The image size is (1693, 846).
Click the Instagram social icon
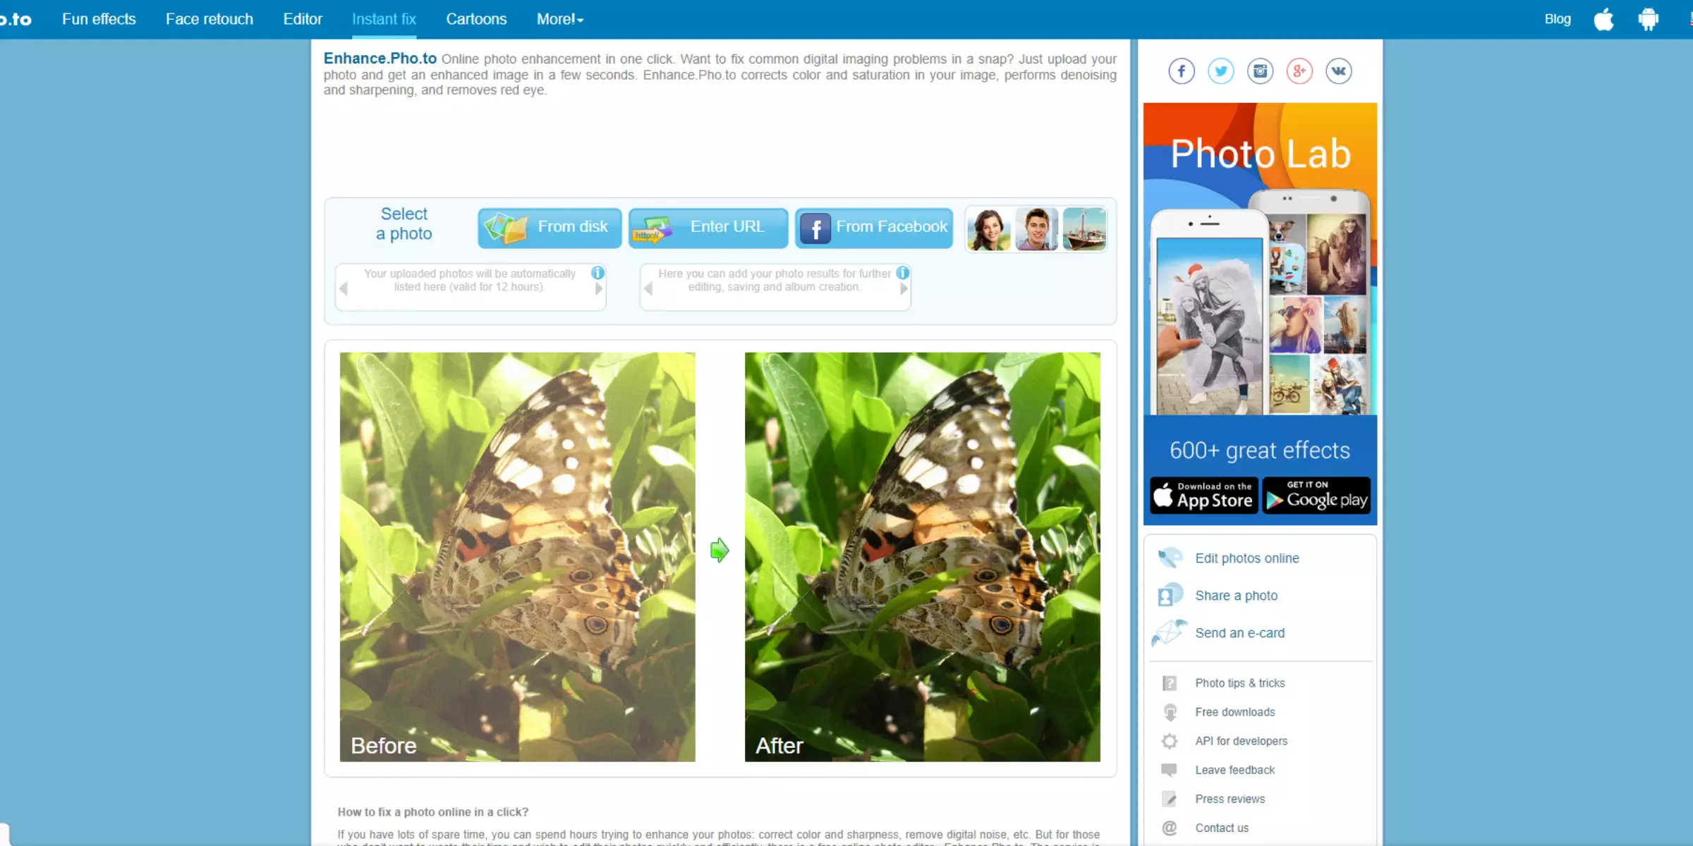pyautogui.click(x=1260, y=70)
